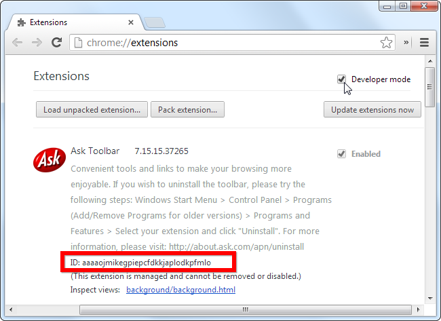Click the horizontal scrollbar thumb
441x321 pixels.
246,309
